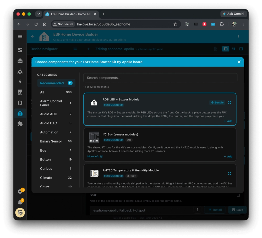
Task: Select the All category
Action: pos(56,92)
